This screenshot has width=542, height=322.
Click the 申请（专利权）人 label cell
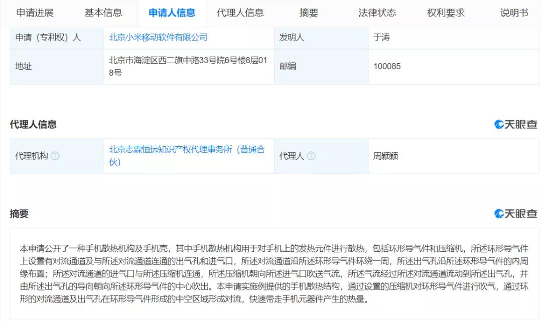click(x=57, y=37)
